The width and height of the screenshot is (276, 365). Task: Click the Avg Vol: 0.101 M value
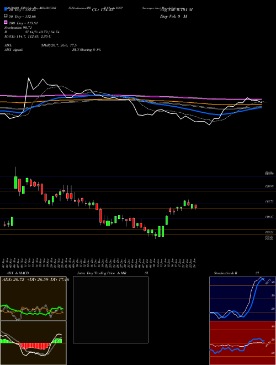[x=176, y=10]
